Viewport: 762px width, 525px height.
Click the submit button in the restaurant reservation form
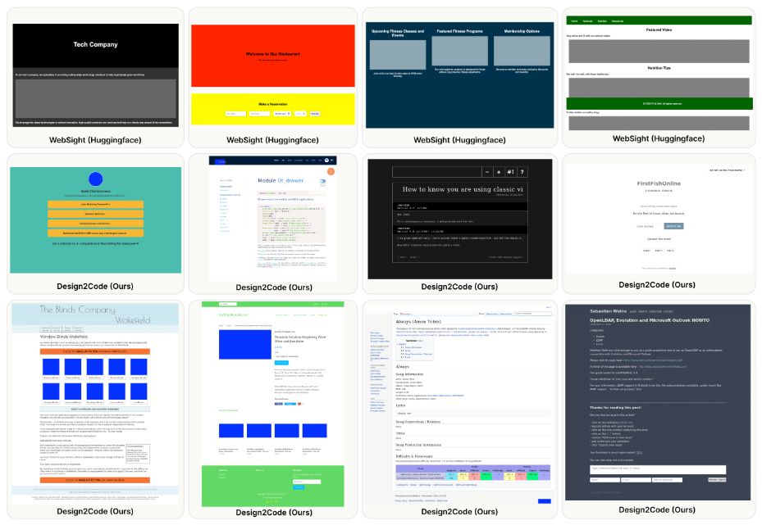tap(315, 114)
